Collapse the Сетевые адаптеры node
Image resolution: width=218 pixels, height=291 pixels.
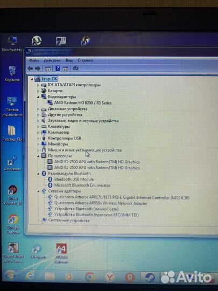pyautogui.click(x=38, y=191)
